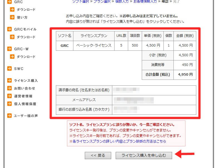Image resolution: width=216 pixels, height=168 pixels.
Task: Open the GRCモバイル sidebar item
Action: pyautogui.click(x=25, y=29)
